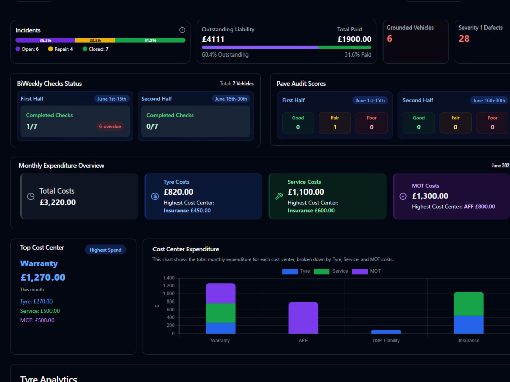Click AFF £800.00 in MOT Costs card
Image resolution: width=510 pixels, height=382 pixels.
479,207
